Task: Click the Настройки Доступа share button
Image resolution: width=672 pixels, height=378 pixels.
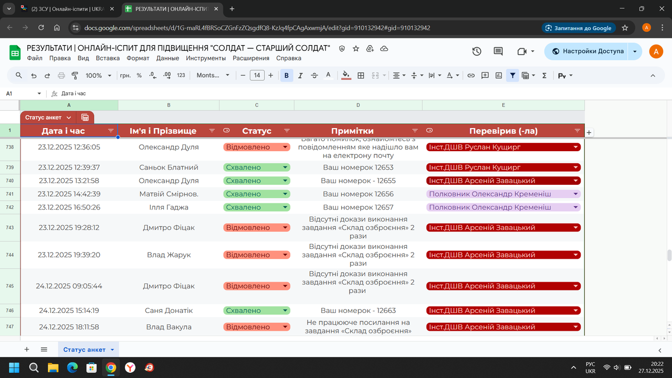Action: [587, 51]
